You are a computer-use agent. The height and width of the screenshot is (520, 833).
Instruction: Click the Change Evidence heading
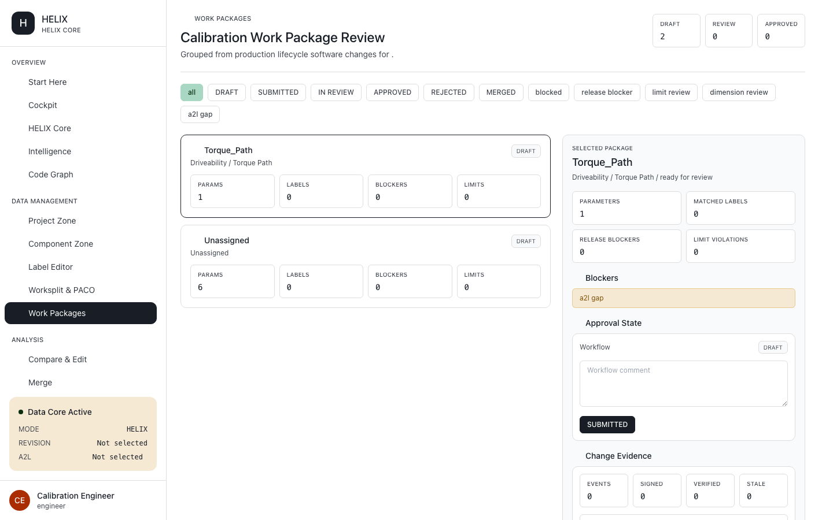pos(618,456)
